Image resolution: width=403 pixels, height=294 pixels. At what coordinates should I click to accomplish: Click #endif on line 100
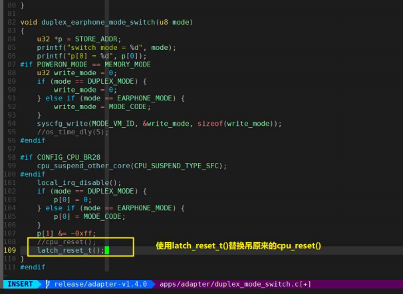(33, 174)
